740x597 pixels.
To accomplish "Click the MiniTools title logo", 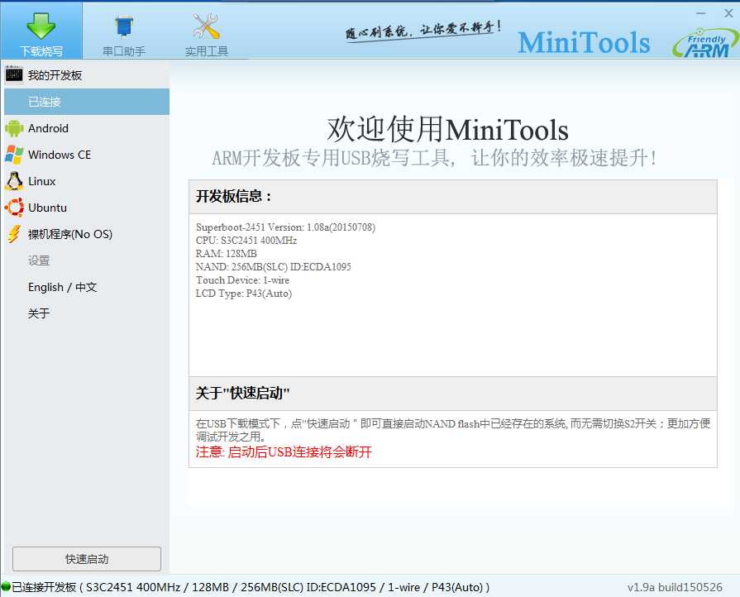I will click(x=584, y=42).
